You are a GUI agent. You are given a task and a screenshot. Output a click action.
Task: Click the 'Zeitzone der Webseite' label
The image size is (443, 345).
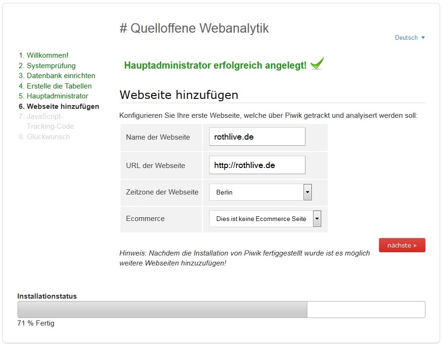[162, 192]
